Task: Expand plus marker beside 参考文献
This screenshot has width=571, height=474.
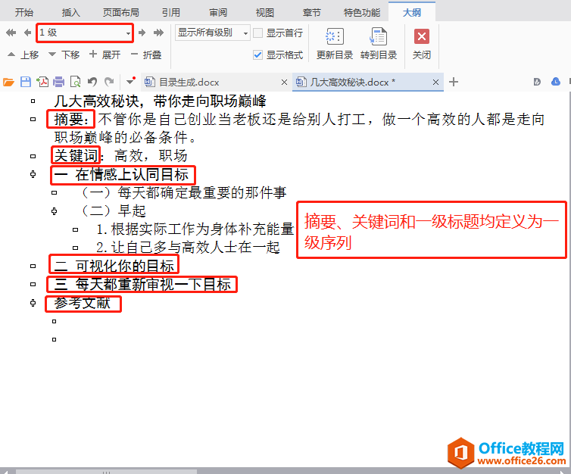Action: coord(33,303)
